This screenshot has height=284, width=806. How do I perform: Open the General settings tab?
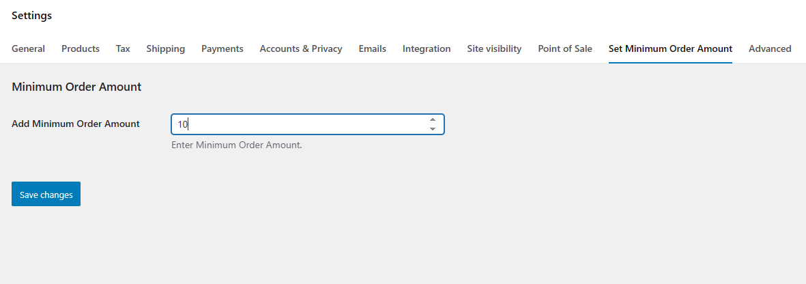point(28,48)
